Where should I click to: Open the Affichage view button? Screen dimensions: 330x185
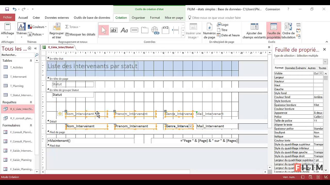pyautogui.click(x=7, y=31)
